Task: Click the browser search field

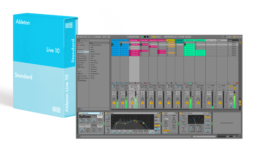Action: [x=95, y=40]
